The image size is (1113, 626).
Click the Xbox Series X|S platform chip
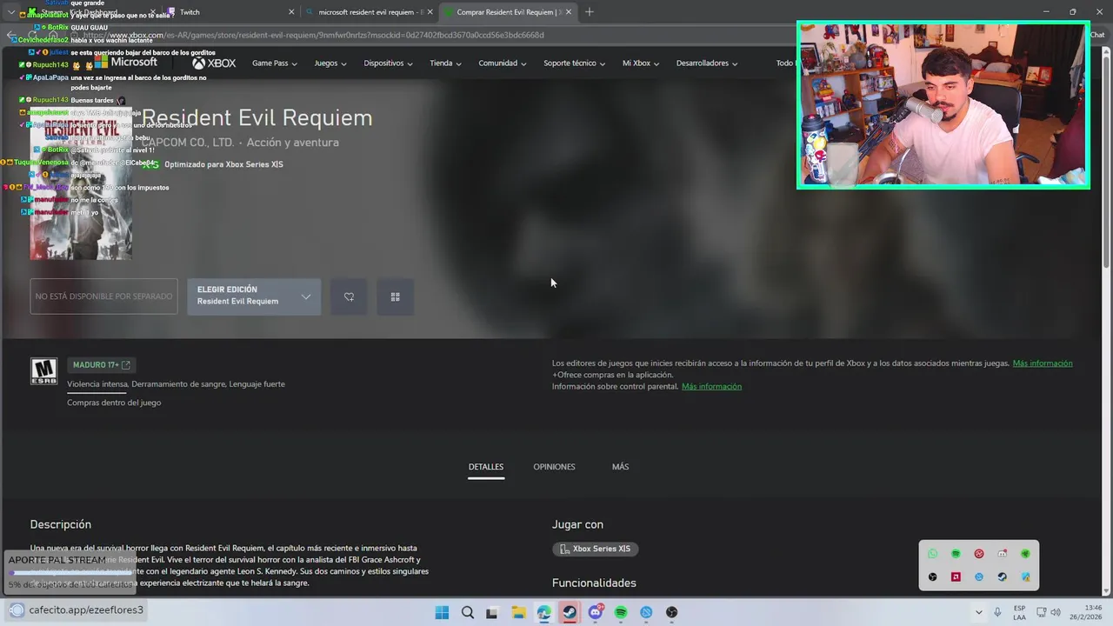(596, 549)
